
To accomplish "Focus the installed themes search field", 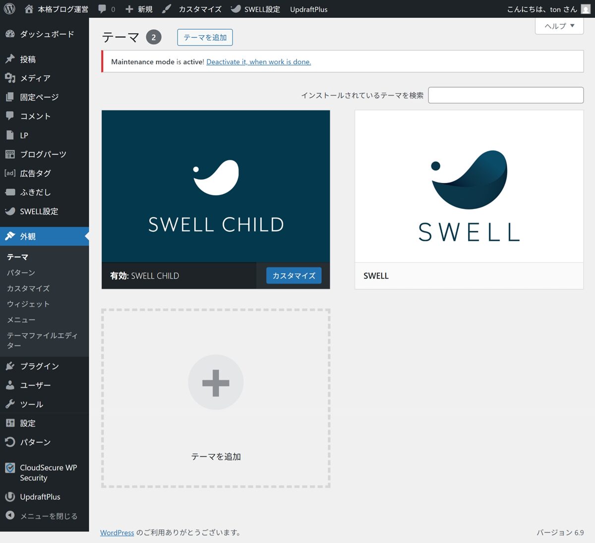I will point(505,95).
